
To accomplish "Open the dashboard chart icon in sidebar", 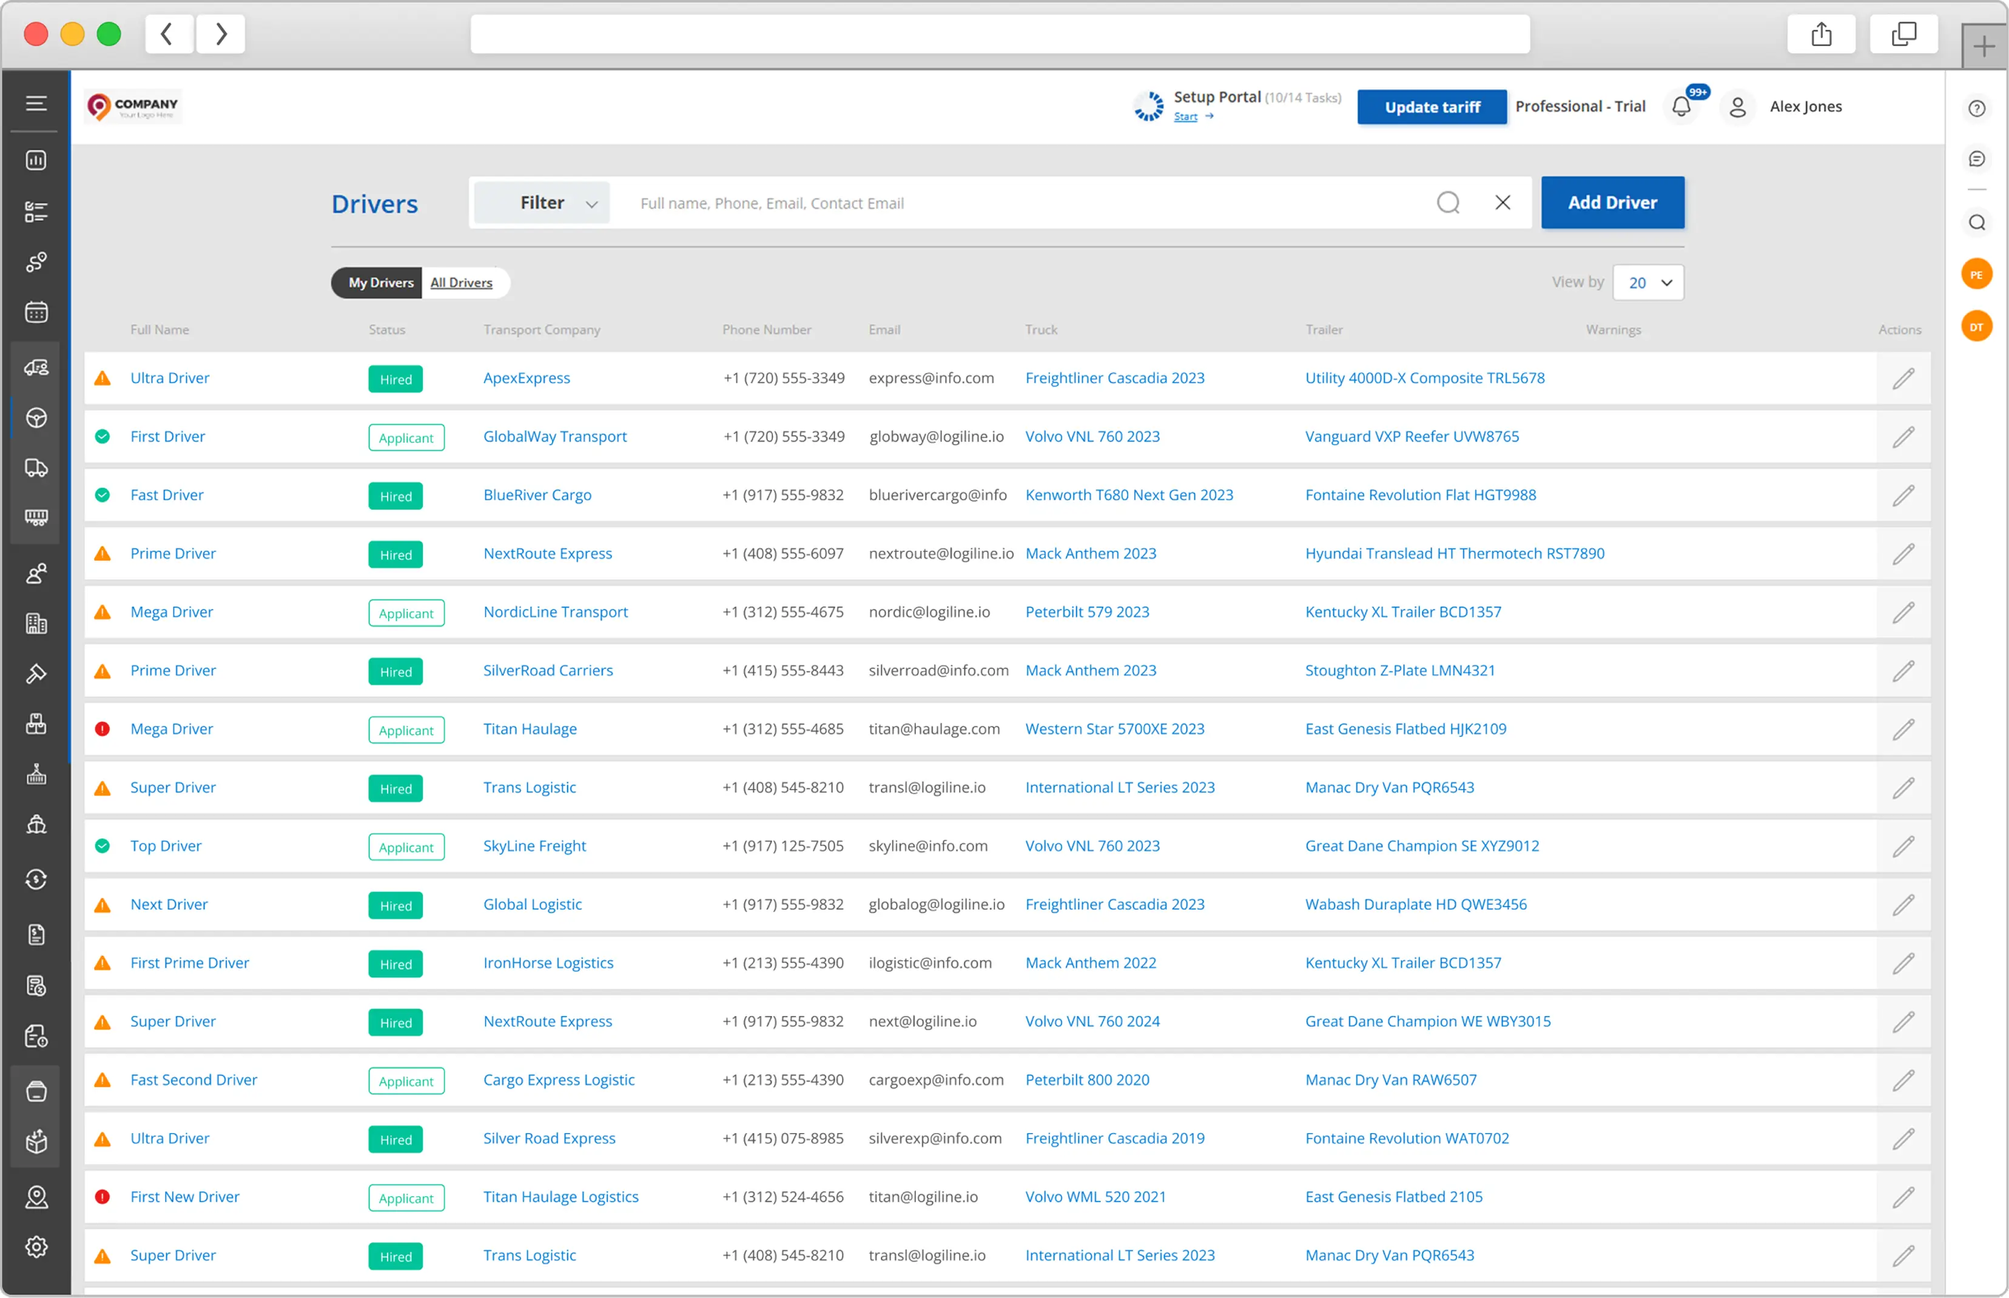I will point(35,160).
